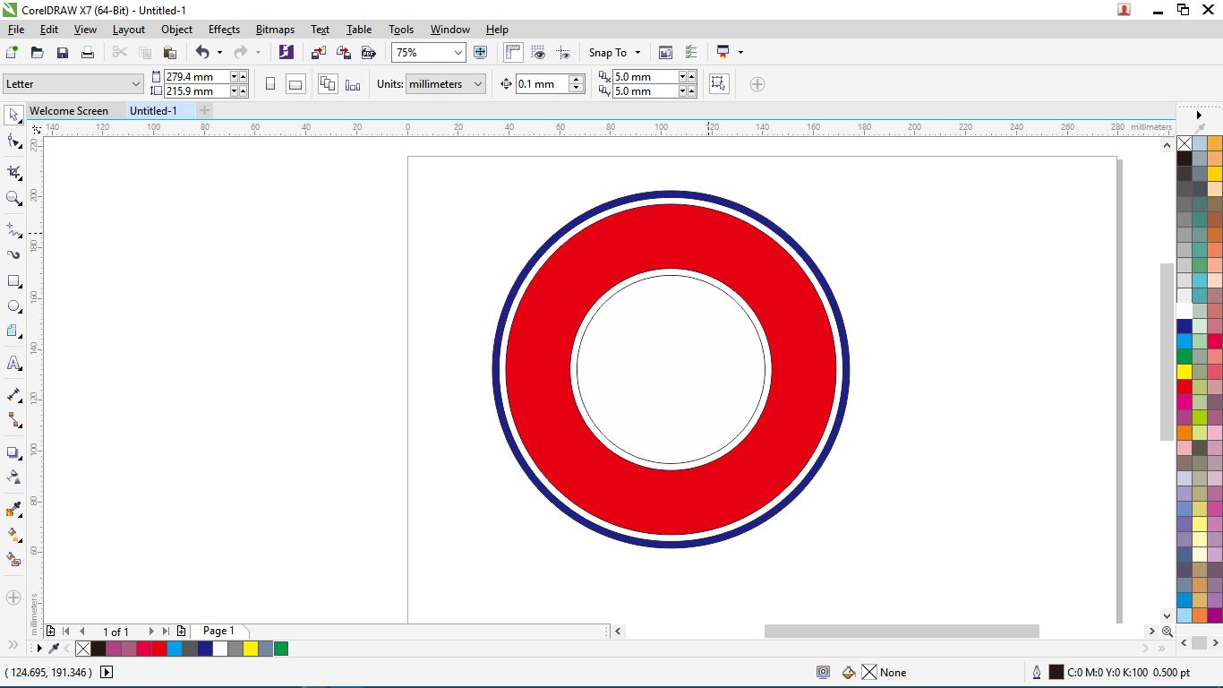Pick the yellow swatch in document palette
Image resolution: width=1223 pixels, height=688 pixels.
(x=251, y=649)
